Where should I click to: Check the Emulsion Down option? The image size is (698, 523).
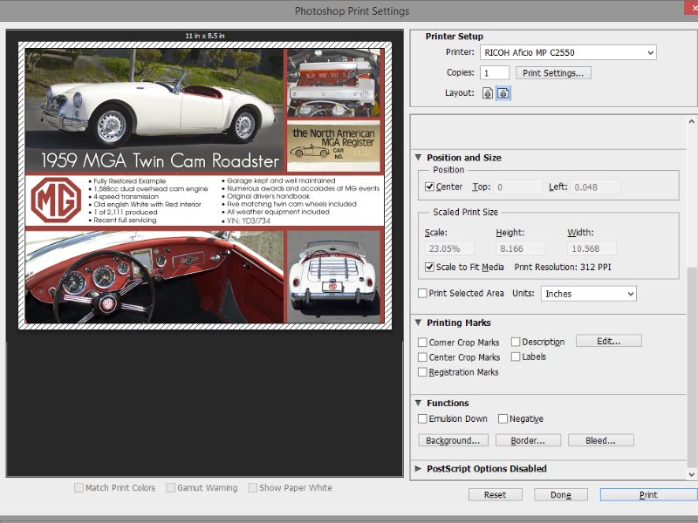(x=423, y=419)
